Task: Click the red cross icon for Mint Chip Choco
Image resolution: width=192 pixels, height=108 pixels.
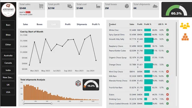Action: pos(167,71)
